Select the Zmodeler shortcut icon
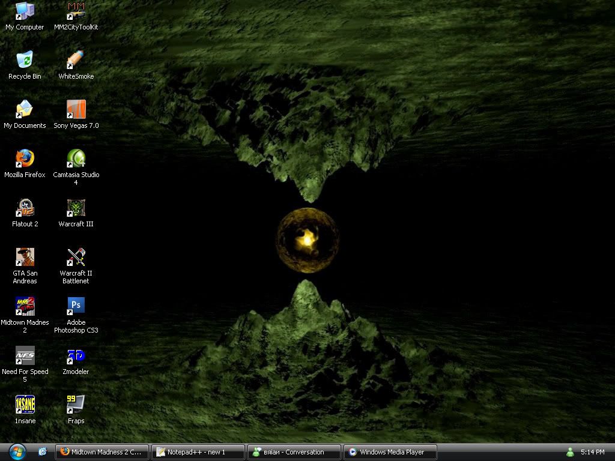 tap(76, 355)
